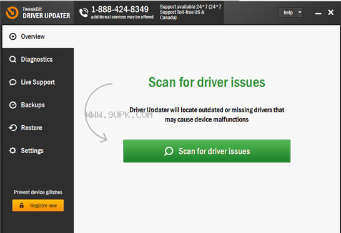
Task: Click the padlock icon on Register now
Action: pos(21,205)
